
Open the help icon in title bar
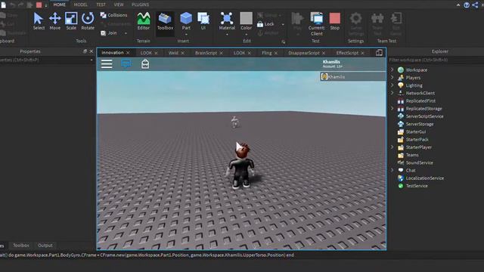pyautogui.click(x=467, y=5)
